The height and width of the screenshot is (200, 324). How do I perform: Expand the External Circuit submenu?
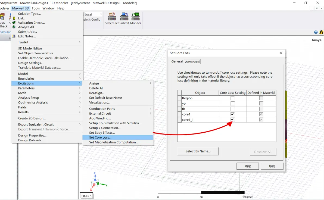click(x=118, y=113)
